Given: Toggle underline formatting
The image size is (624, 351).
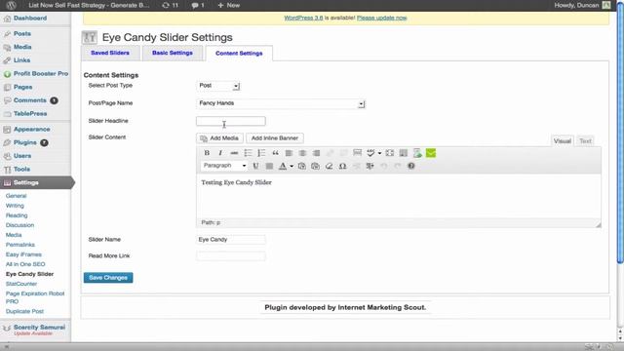Looking at the screenshot, I should (x=255, y=166).
